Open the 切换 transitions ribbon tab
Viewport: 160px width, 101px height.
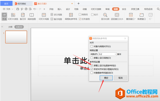coord(76,9)
